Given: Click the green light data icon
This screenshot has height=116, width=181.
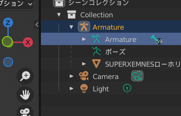Looking at the screenshot, I should coord(127,89).
